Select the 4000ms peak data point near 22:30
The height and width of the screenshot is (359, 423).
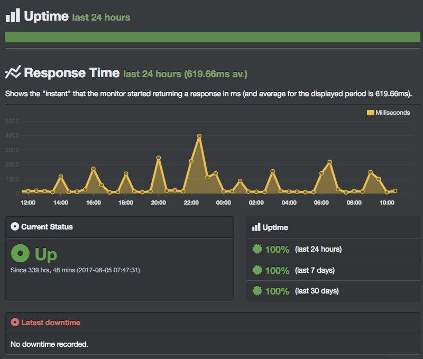pyautogui.click(x=199, y=136)
